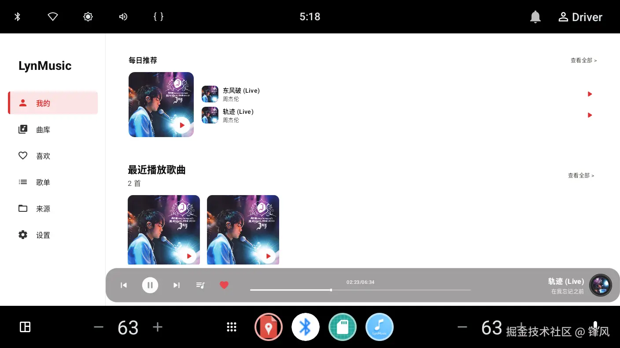Open the volume status icon

tap(123, 17)
